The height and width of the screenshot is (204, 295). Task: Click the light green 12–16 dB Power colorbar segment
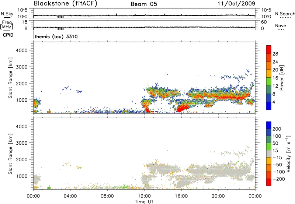269,82
